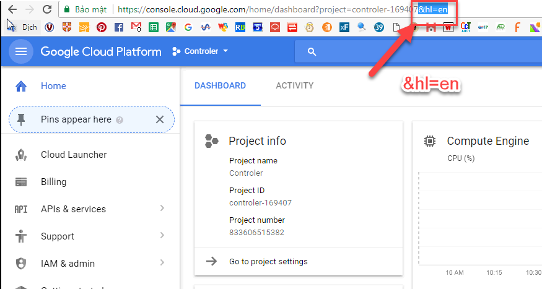Click Go to project settings

tap(268, 261)
